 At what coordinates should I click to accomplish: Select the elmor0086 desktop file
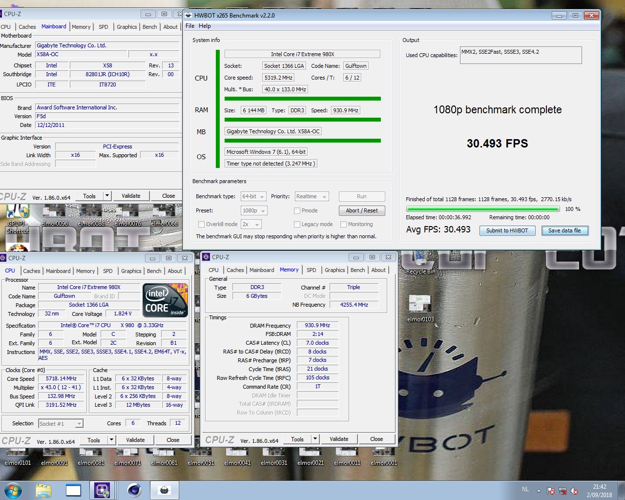91,216
